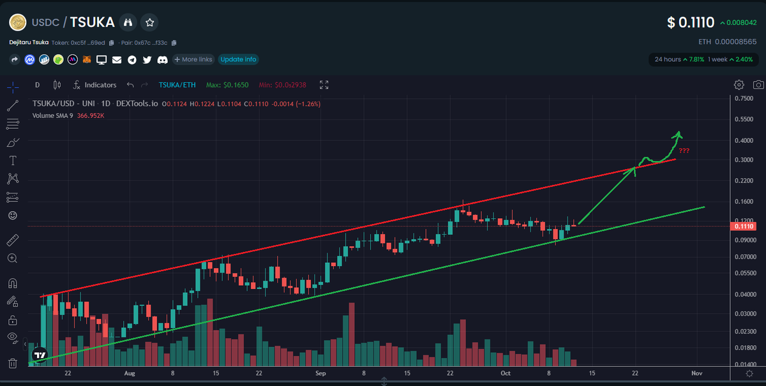Viewport: 766px width, 386px height.
Task: Open the CoinGecko link icon
Action: 58,59
